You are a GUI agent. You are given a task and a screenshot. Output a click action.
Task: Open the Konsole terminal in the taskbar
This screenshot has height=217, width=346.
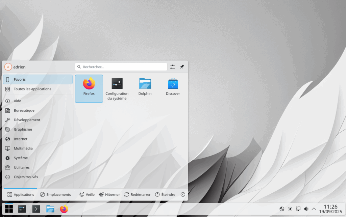point(36,209)
